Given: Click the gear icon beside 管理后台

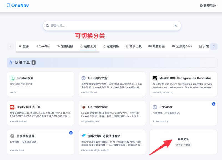Looking at the screenshot, I should (x=201, y=6).
